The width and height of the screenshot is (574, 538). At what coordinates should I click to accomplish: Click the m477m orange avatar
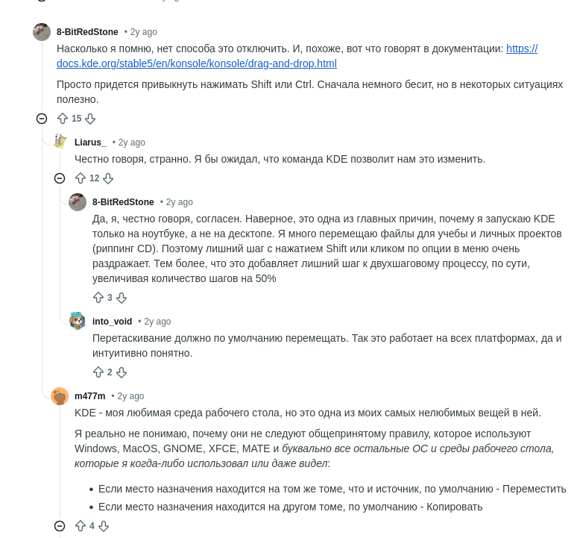coord(60,396)
